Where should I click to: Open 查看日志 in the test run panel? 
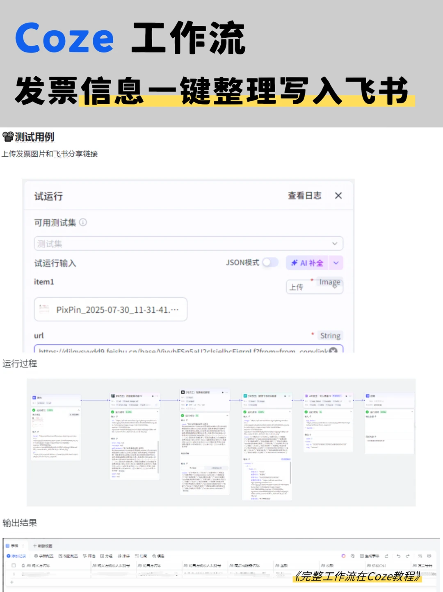[304, 196]
